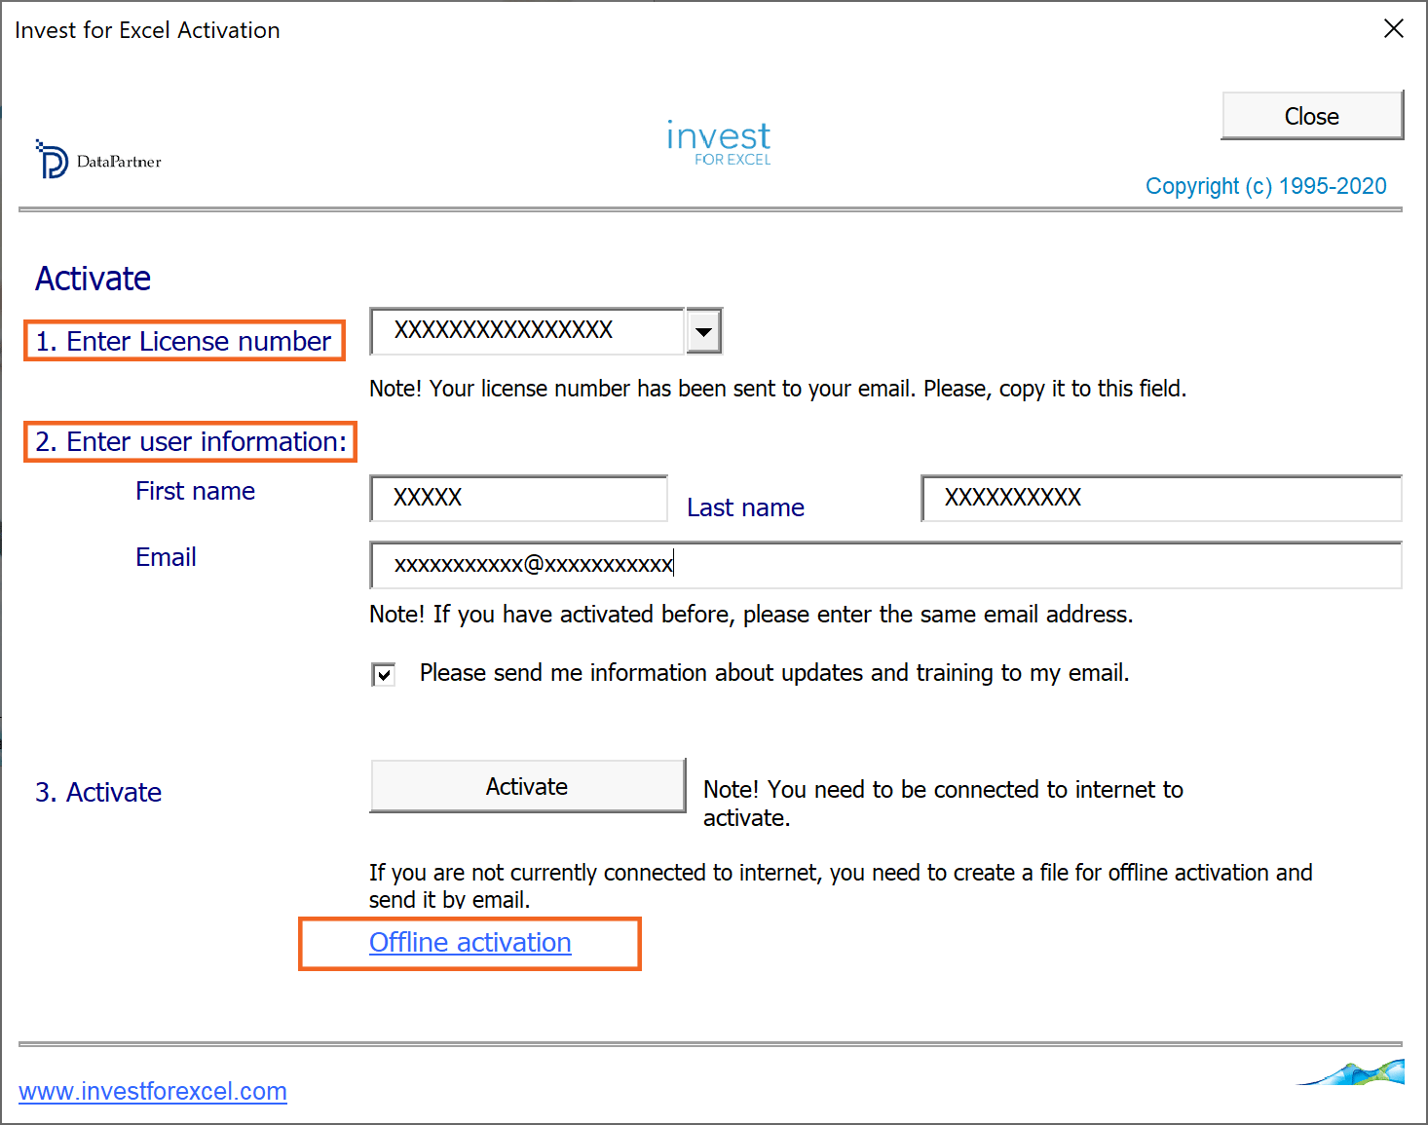Viewport: 1428px width, 1125px height.
Task: Click the 'Email' label
Action: click(x=166, y=557)
